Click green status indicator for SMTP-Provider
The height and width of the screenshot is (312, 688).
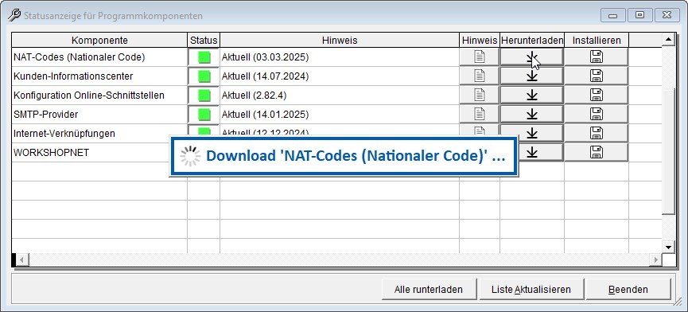pos(204,115)
